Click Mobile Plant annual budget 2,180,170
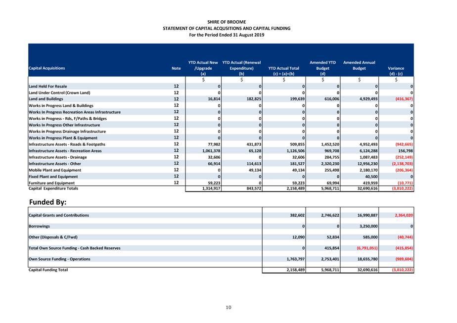The height and width of the screenshot is (323, 457). (x=368, y=170)
